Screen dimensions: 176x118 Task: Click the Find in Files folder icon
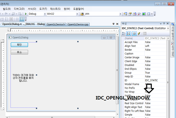point(82,14)
